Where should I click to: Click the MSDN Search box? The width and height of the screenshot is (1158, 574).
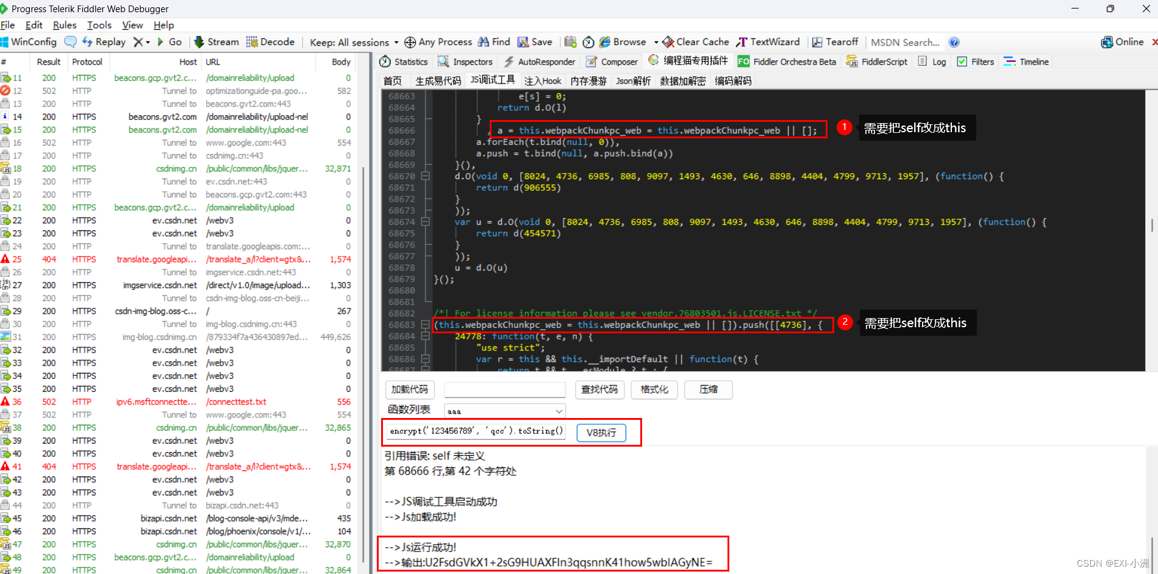coord(905,42)
